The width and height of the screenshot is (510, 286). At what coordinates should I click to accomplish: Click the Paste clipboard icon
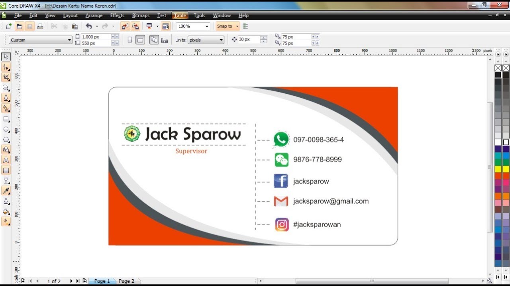coord(75,26)
